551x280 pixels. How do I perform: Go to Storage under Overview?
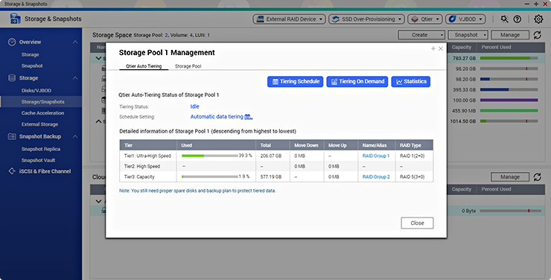pos(31,55)
